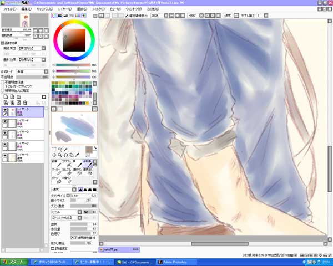Choose the marker brush preset
This screenshot has width=333, height=266.
coord(57,172)
